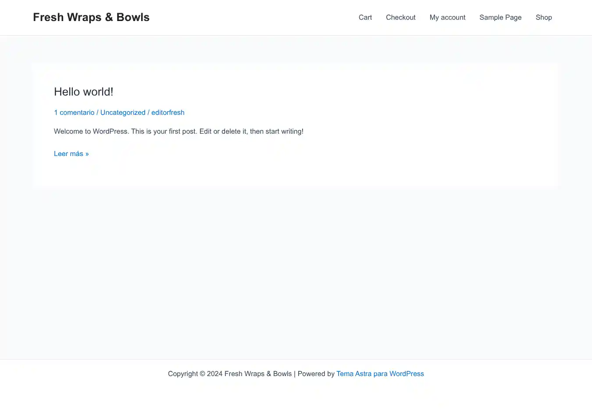Open the Hello world! post title
592x412 pixels.
pyautogui.click(x=83, y=92)
